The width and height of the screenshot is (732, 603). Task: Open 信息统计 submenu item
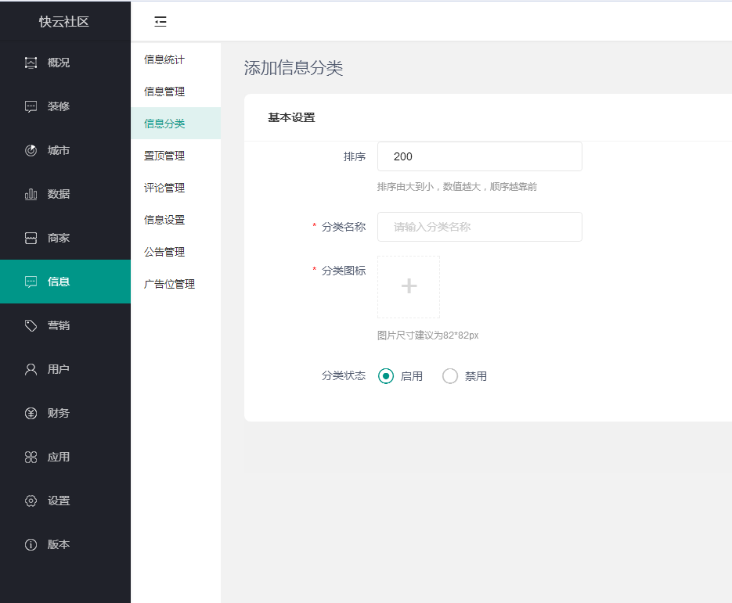click(x=164, y=59)
